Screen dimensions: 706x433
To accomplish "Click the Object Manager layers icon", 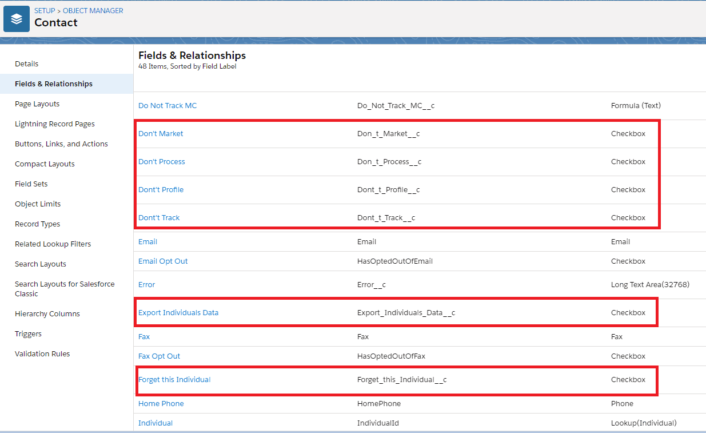I will [17, 19].
